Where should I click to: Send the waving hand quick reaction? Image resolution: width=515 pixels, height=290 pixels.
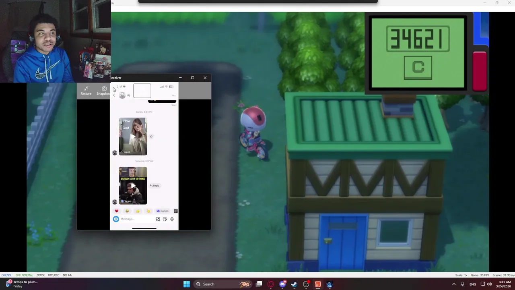coord(148,211)
